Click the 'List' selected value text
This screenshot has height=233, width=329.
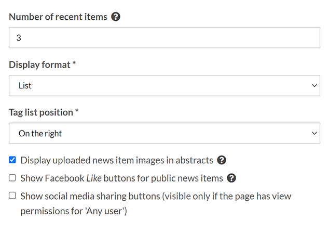(x=25, y=86)
